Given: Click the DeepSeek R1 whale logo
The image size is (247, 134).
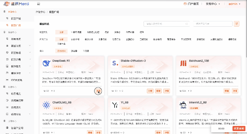Looking at the screenshot, I should (x=46, y=63).
